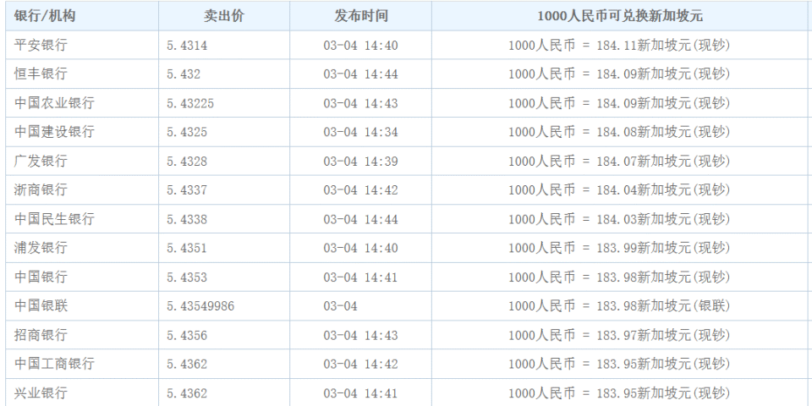The width and height of the screenshot is (812, 406).
Task: Click the 03-04 14:39 publish time
Action: pyautogui.click(x=361, y=162)
